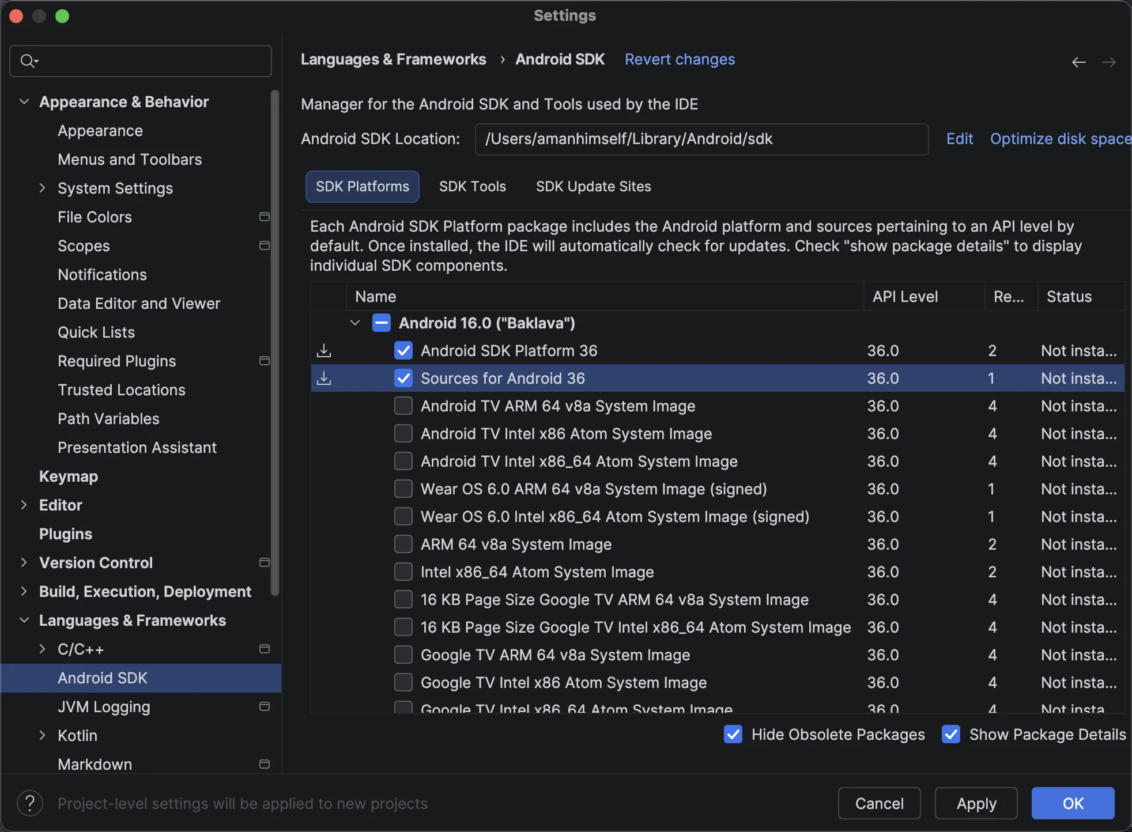Click the project-level marker beside C/C++

coord(265,649)
